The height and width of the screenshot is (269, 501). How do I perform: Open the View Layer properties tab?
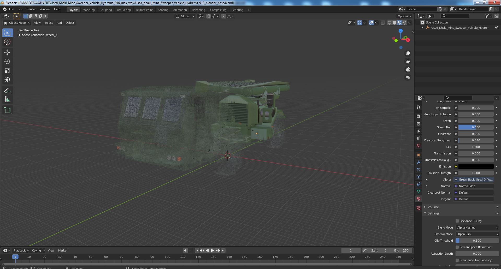pyautogui.click(x=419, y=131)
